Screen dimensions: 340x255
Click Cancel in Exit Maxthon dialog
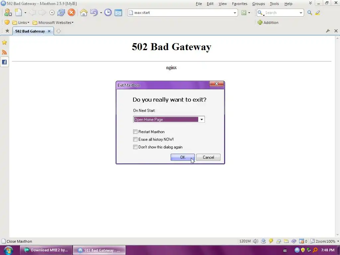click(208, 157)
